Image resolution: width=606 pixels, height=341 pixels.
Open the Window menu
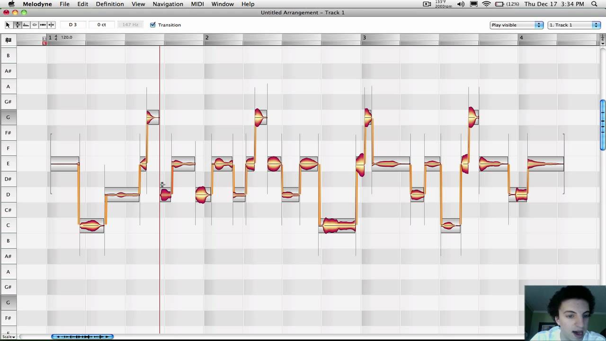pos(223,4)
